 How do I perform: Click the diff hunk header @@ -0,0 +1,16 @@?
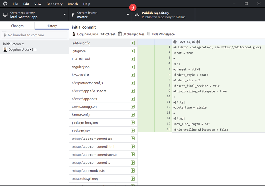tap(187, 42)
